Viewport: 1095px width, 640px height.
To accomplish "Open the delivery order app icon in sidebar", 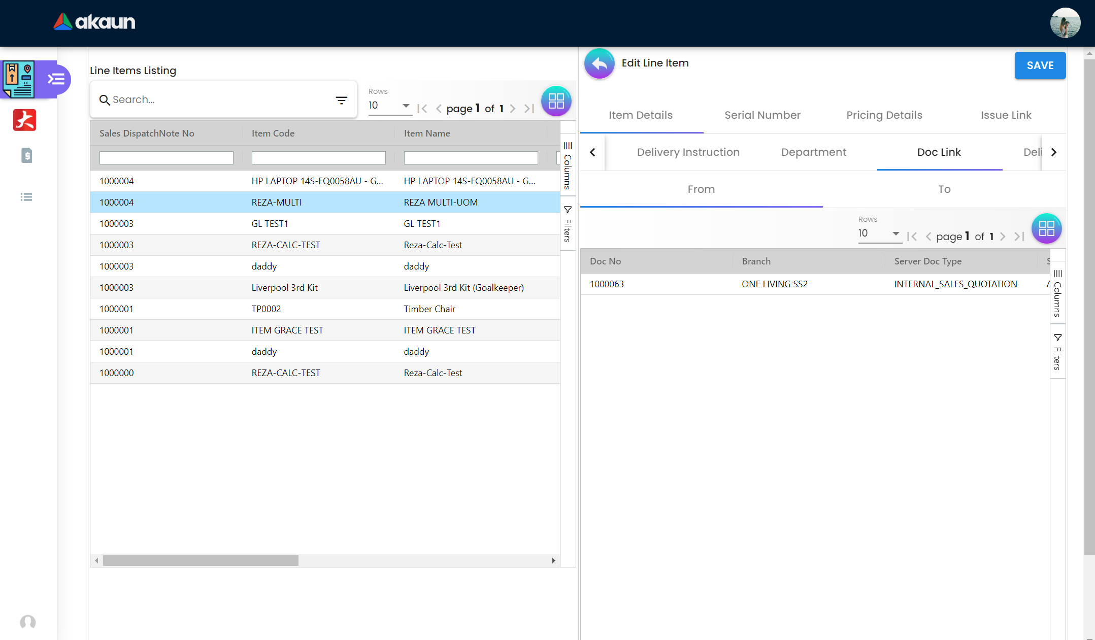I will (x=19, y=79).
